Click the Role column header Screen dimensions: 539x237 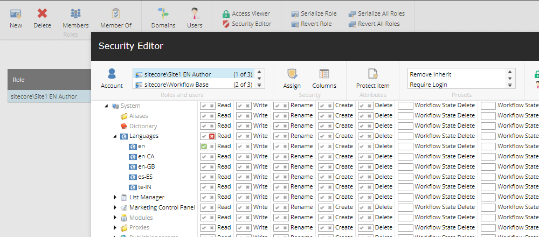tap(49, 80)
